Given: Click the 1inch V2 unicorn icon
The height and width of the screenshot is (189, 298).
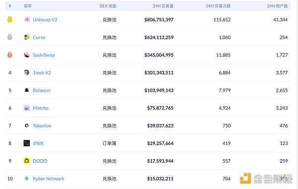Looking at the screenshot, I should [x=27, y=72].
